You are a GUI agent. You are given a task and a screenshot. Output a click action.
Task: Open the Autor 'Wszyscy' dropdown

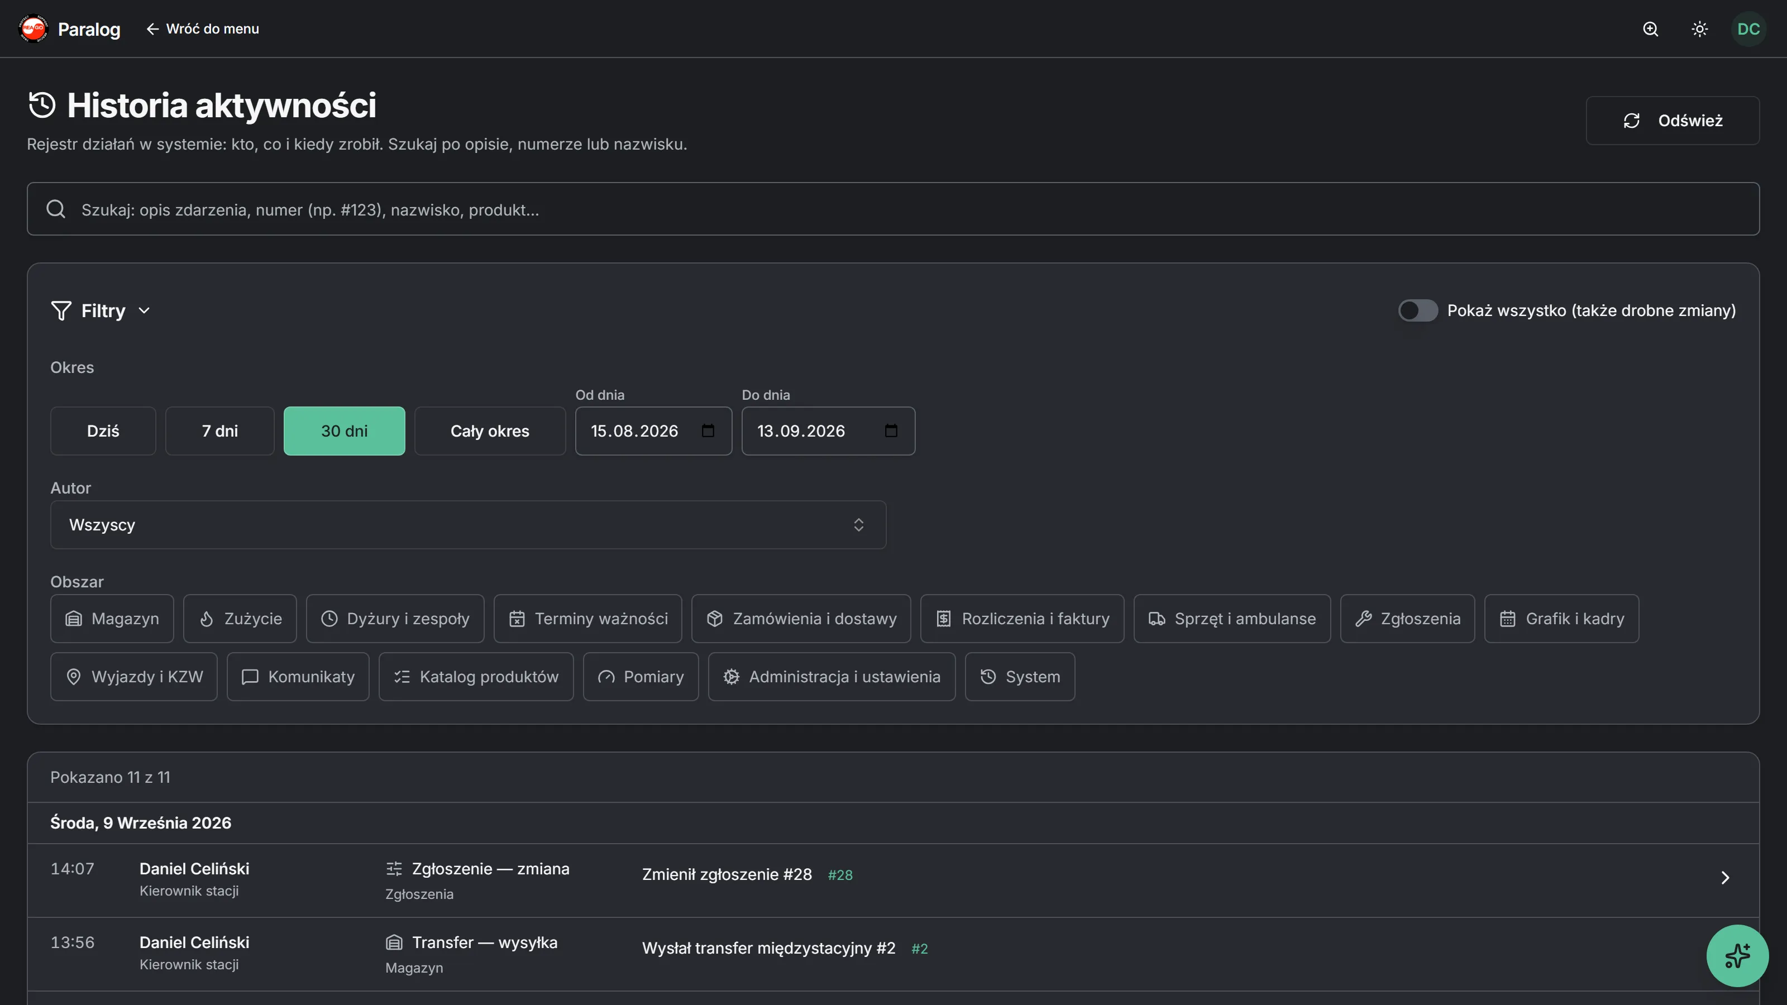pyautogui.click(x=469, y=525)
